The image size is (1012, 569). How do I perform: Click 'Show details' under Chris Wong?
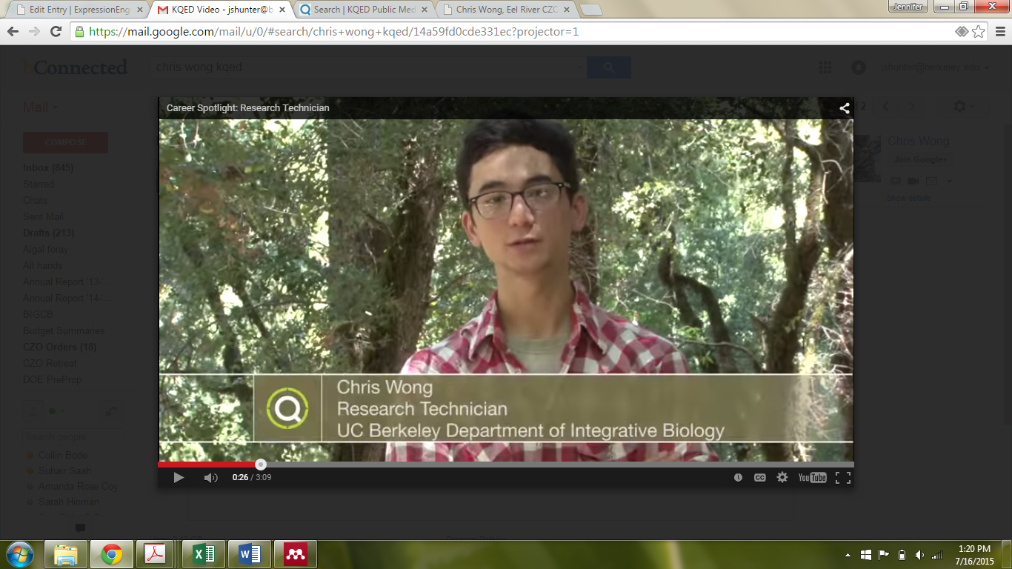coord(909,199)
